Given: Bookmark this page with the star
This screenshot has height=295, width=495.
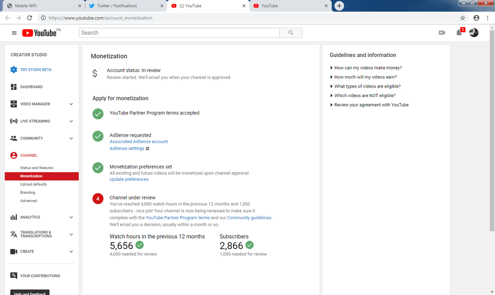Looking at the screenshot, I should pyautogui.click(x=463, y=18).
